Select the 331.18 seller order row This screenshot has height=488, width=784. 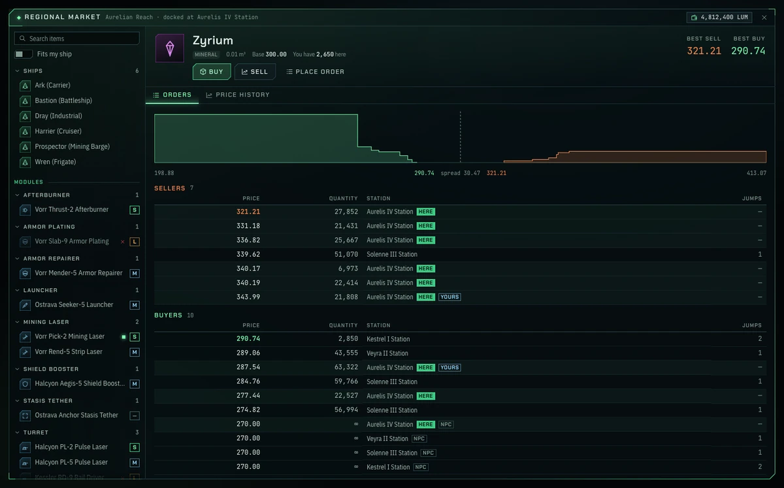[460, 226]
